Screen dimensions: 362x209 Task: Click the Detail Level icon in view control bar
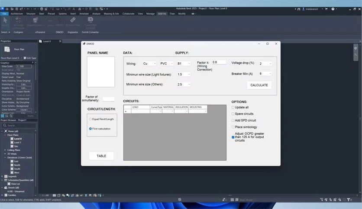click(54, 195)
